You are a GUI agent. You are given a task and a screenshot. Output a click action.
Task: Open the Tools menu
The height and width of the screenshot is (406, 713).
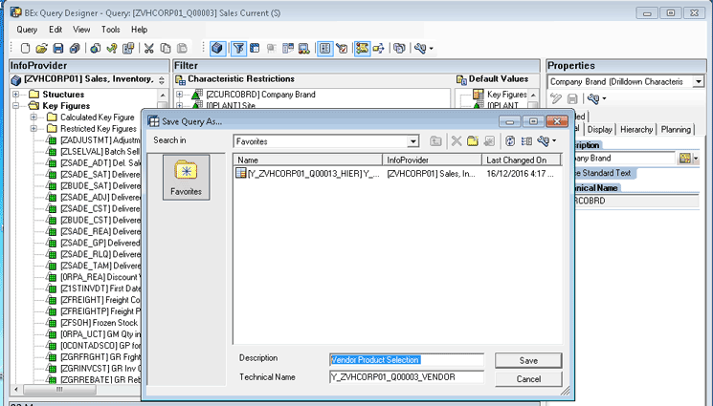(110, 30)
